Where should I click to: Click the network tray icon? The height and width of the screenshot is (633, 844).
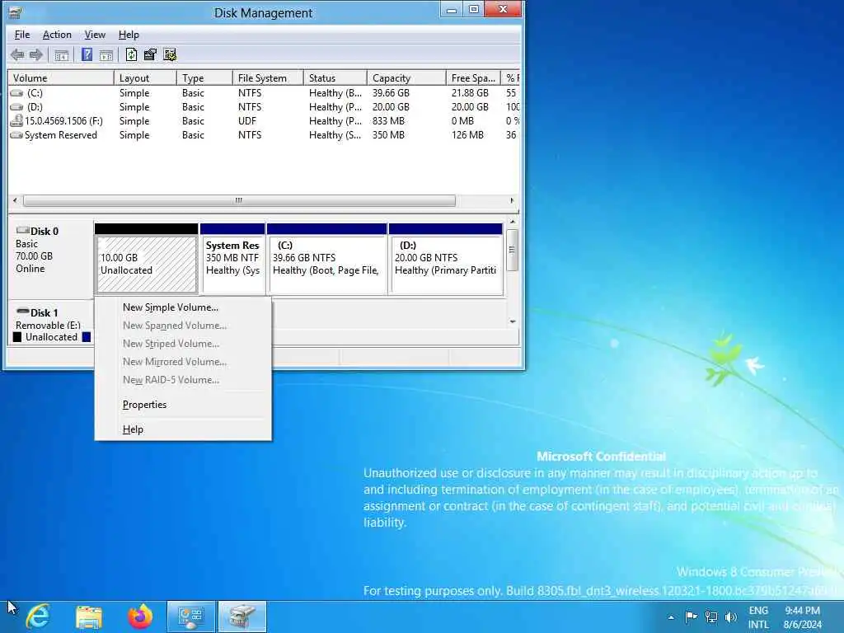pos(711,617)
